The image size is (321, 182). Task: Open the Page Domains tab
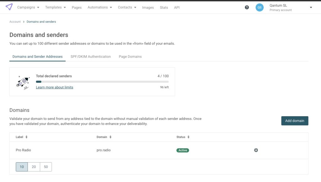tap(130, 57)
